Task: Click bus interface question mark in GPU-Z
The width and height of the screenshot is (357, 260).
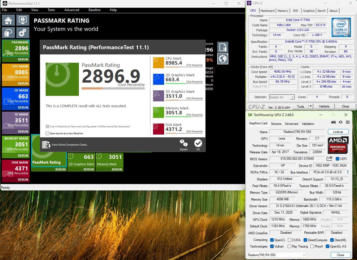Action: click(x=348, y=172)
